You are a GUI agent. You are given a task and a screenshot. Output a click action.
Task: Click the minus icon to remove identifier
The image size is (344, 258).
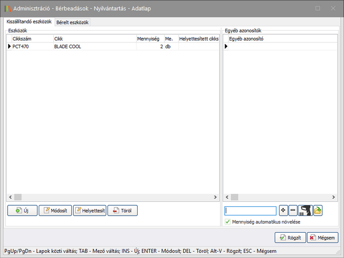(x=292, y=211)
